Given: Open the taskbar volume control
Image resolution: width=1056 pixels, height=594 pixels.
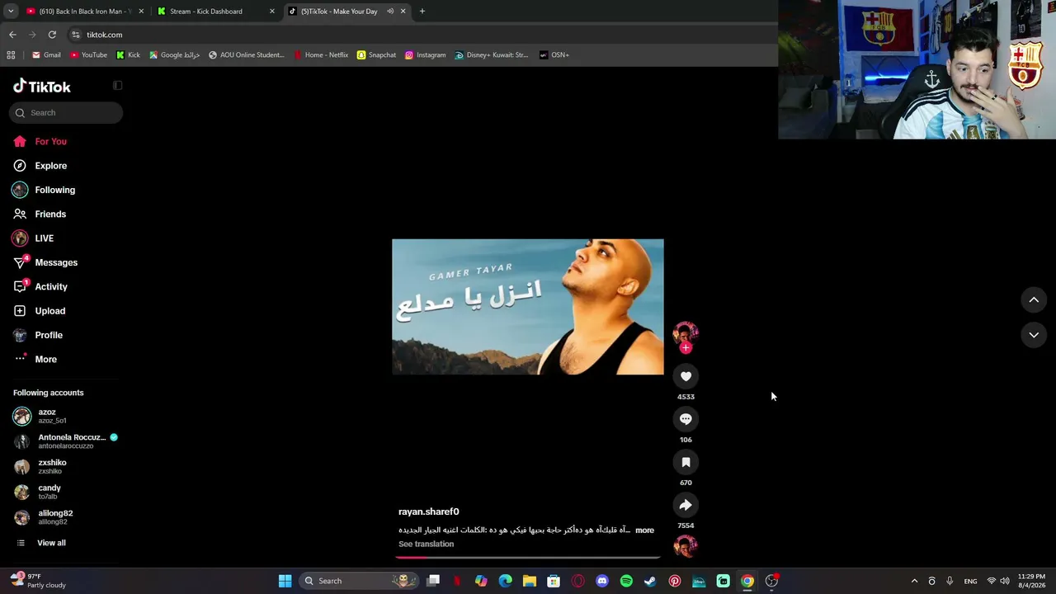Looking at the screenshot, I should tap(1005, 581).
